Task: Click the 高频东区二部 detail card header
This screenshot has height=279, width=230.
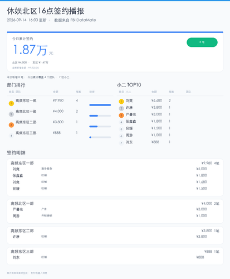Action: click(x=22, y=231)
